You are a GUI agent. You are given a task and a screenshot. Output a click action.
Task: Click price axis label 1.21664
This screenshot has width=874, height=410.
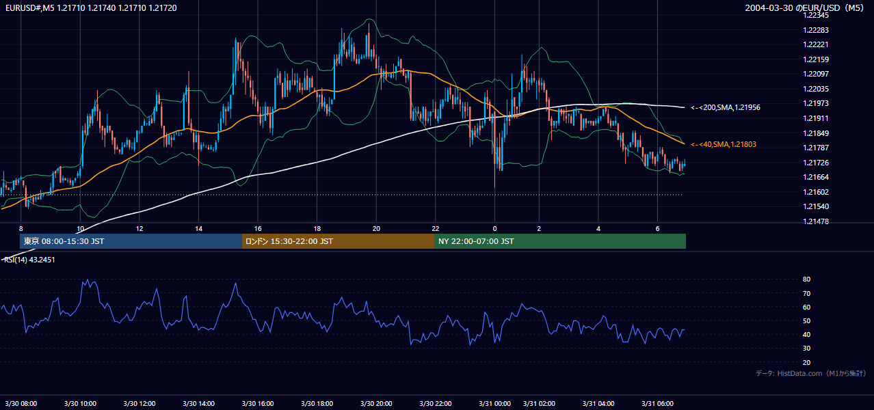tap(817, 177)
